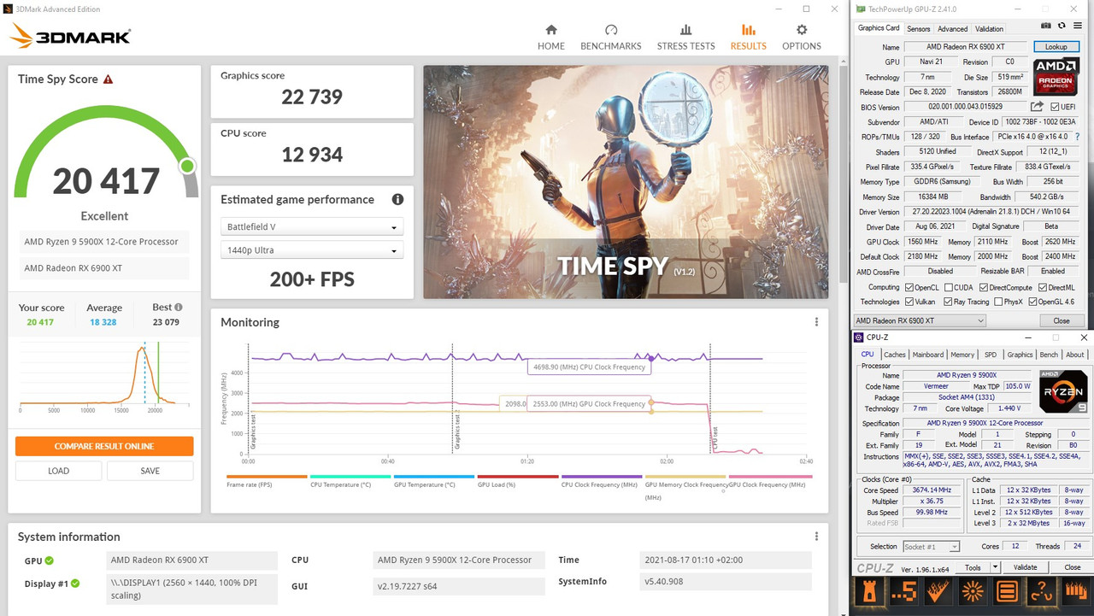Open the Socket #1 selection dropdown in CPU-Z
Screen dimensions: 1094x616
[931, 547]
